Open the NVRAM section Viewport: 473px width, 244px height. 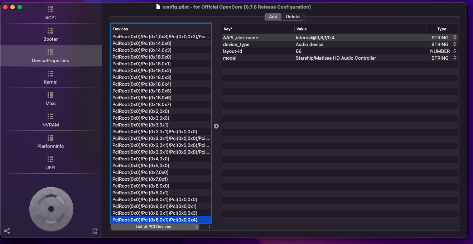coord(50,120)
